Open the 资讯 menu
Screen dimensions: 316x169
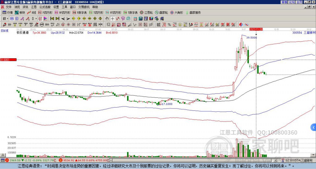(25, 7)
